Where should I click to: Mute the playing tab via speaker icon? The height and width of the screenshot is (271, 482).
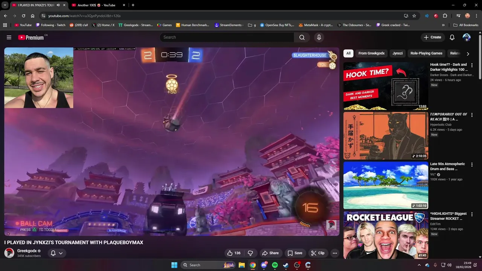tap(58, 5)
